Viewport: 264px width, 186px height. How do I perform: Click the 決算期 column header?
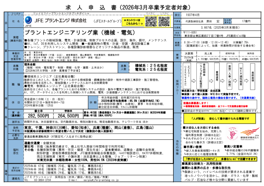pos(189,53)
